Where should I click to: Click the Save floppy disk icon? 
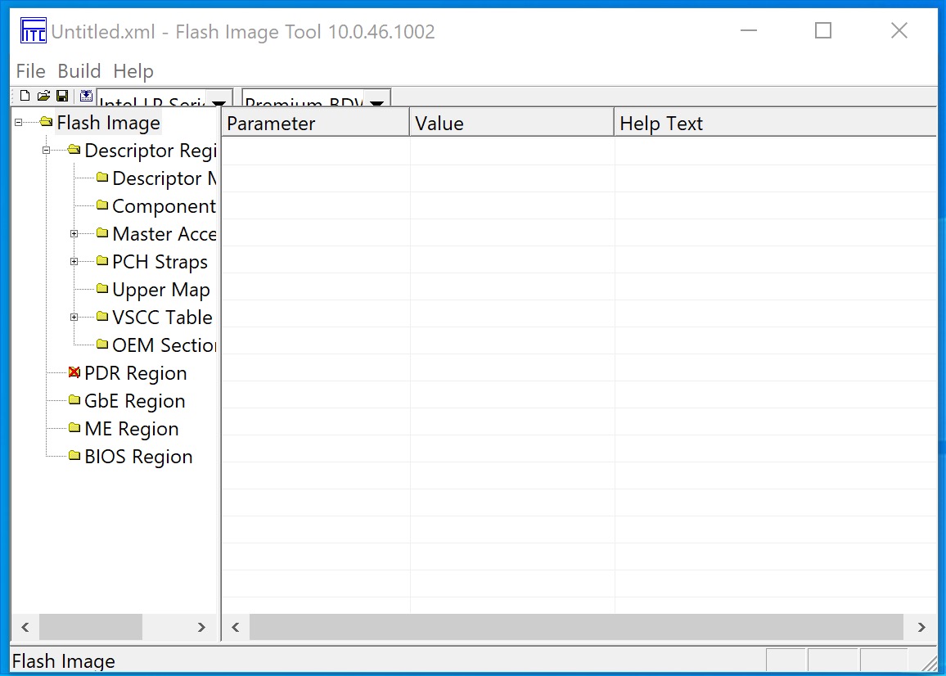[62, 97]
